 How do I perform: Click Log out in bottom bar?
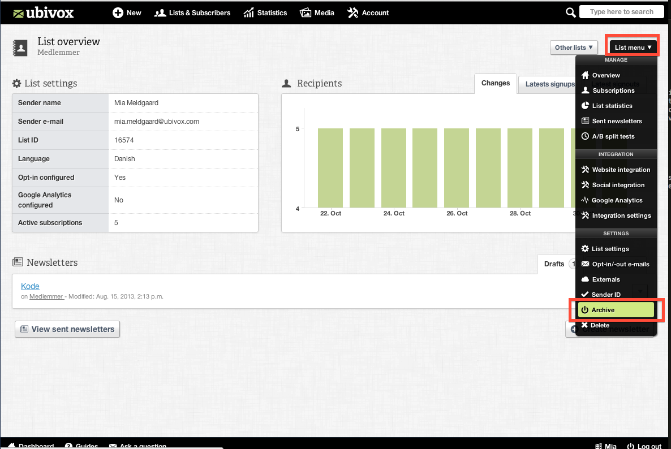pyautogui.click(x=644, y=446)
